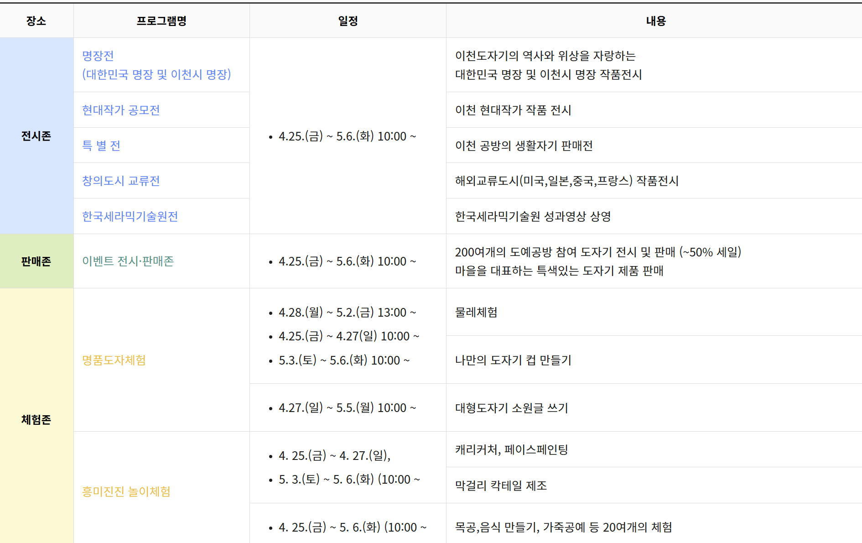
Task: Click the 전시존 schedule 4.25.(금) ~ 5.6.(화)
Action: point(348,136)
